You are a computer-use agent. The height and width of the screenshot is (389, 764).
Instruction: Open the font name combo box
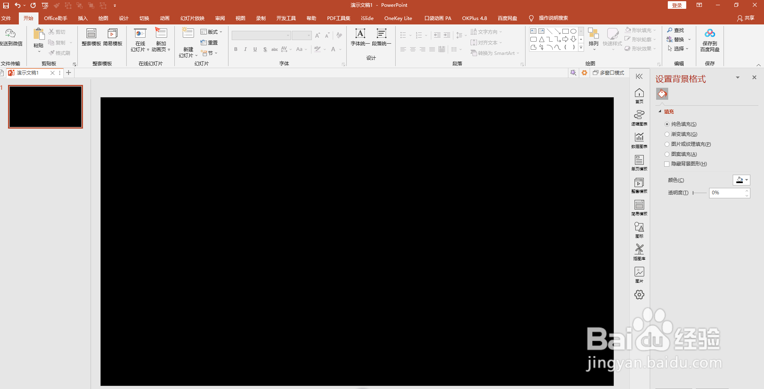(261, 36)
